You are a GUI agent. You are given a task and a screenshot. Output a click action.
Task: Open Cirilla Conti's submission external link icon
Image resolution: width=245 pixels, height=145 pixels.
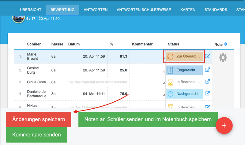tap(208, 82)
